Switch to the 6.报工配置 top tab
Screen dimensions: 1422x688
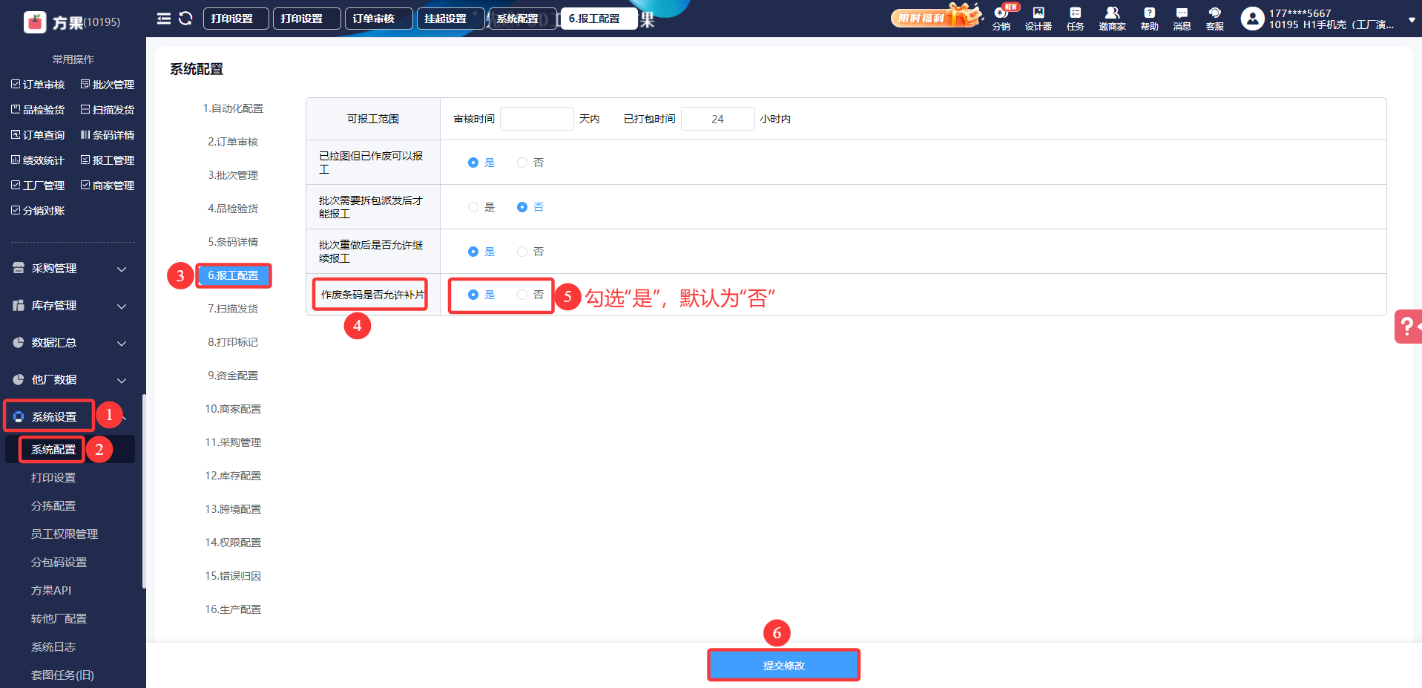click(x=599, y=19)
